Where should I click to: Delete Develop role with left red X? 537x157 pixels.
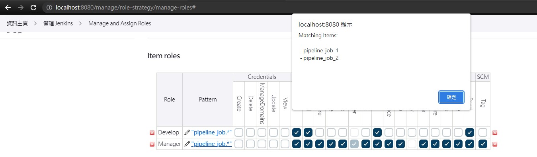coord(152,133)
